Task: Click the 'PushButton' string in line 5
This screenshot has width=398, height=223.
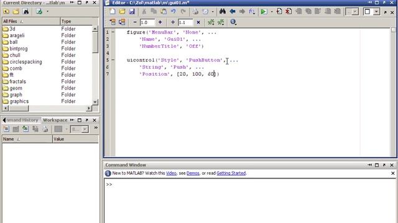Action: pos(205,60)
